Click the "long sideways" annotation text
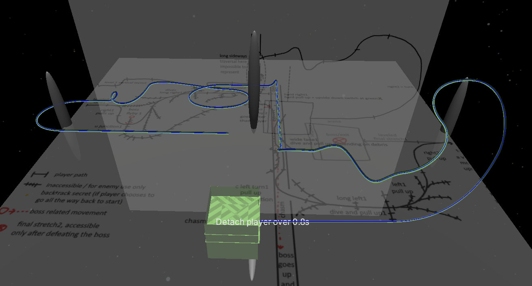The image size is (532, 286). click(233, 56)
